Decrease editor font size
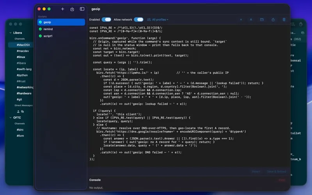312x195 pixels. pyautogui.click(x=241, y=19)
